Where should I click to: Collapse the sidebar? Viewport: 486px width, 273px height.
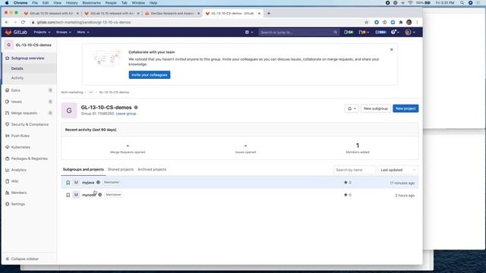click(x=22, y=259)
